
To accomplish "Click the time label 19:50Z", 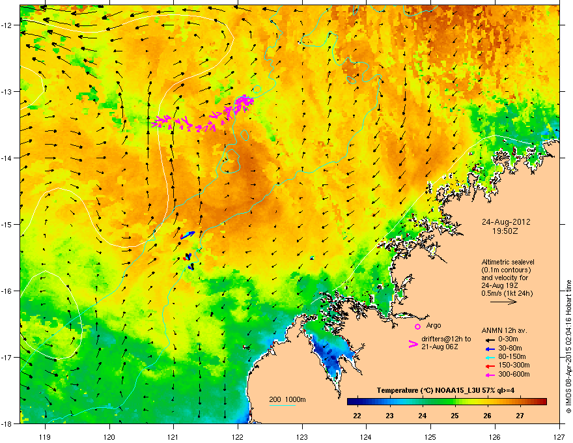I will [x=505, y=231].
